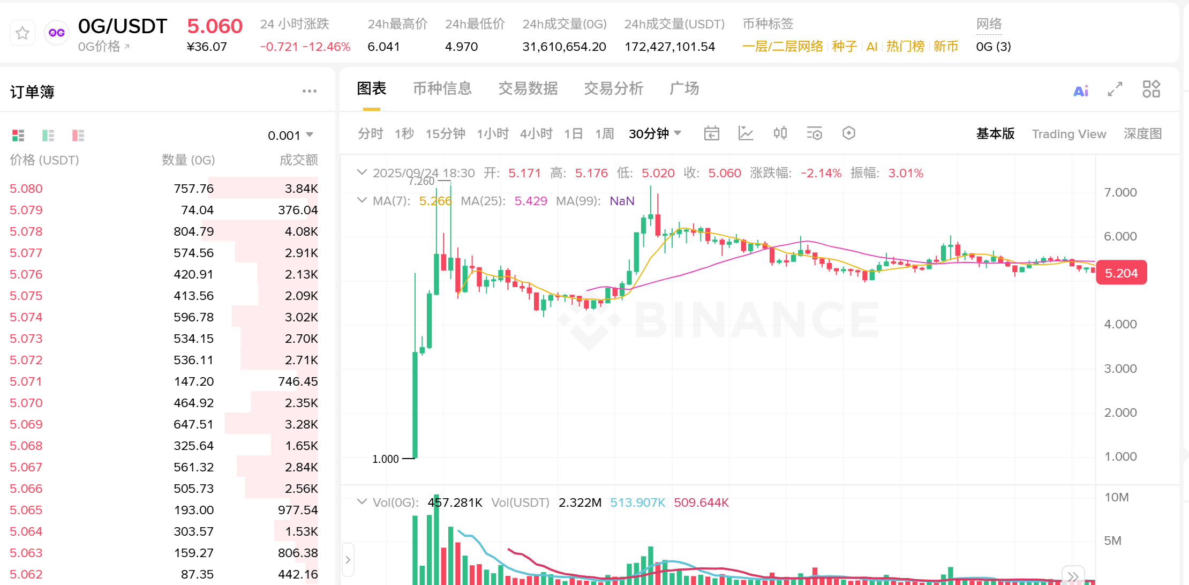Click the grid layout icon top right
This screenshot has width=1189, height=585.
click(x=1151, y=89)
